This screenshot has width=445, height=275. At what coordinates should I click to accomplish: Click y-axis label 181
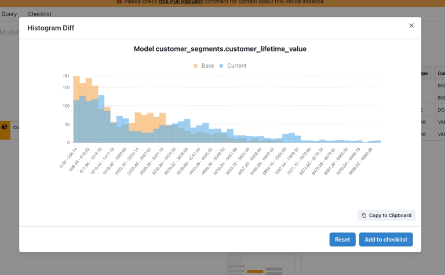(66, 76)
